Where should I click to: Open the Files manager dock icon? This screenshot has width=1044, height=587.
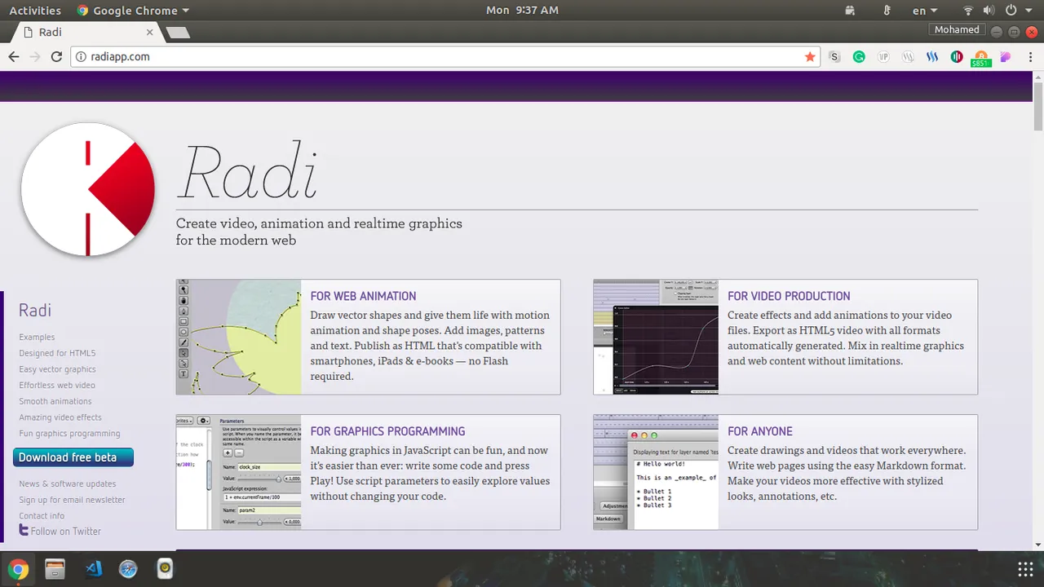[x=55, y=568]
